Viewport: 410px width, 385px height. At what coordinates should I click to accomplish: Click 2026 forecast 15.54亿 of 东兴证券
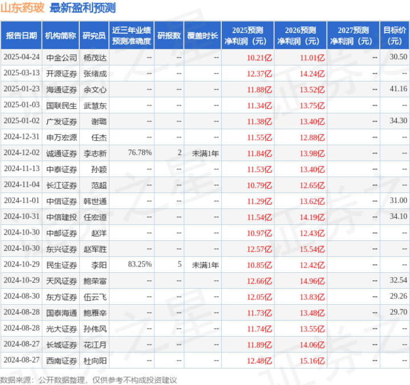312,249
